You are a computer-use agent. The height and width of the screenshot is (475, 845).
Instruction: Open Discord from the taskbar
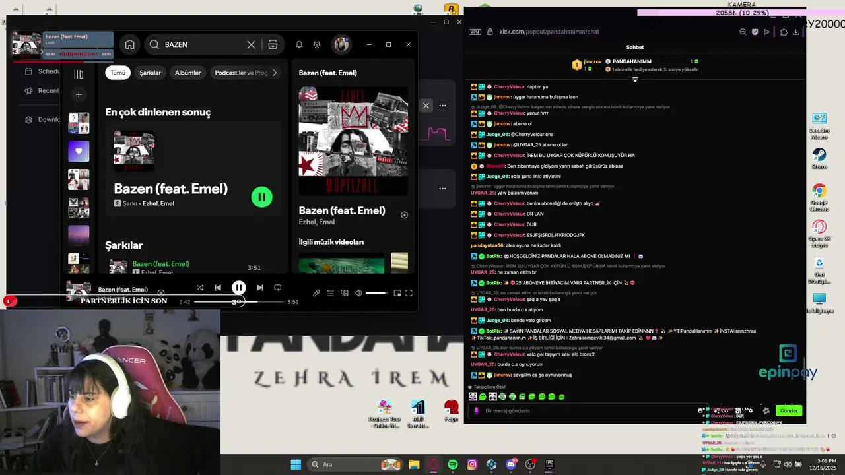[510, 464]
